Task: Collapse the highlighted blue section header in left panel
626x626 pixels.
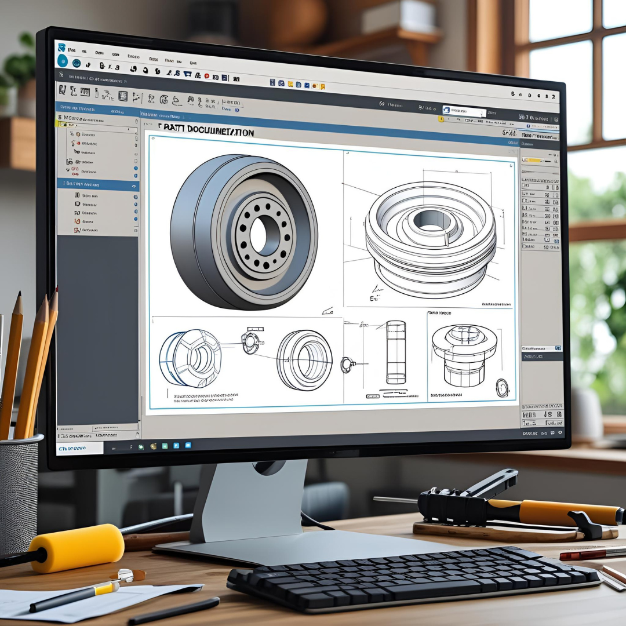Action: click(134, 186)
